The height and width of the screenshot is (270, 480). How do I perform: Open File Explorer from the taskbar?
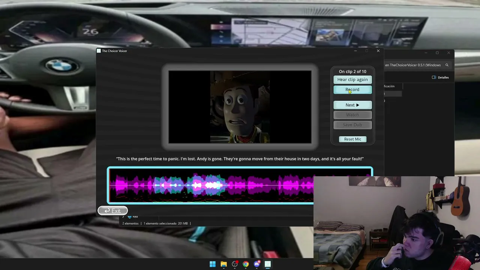224,264
